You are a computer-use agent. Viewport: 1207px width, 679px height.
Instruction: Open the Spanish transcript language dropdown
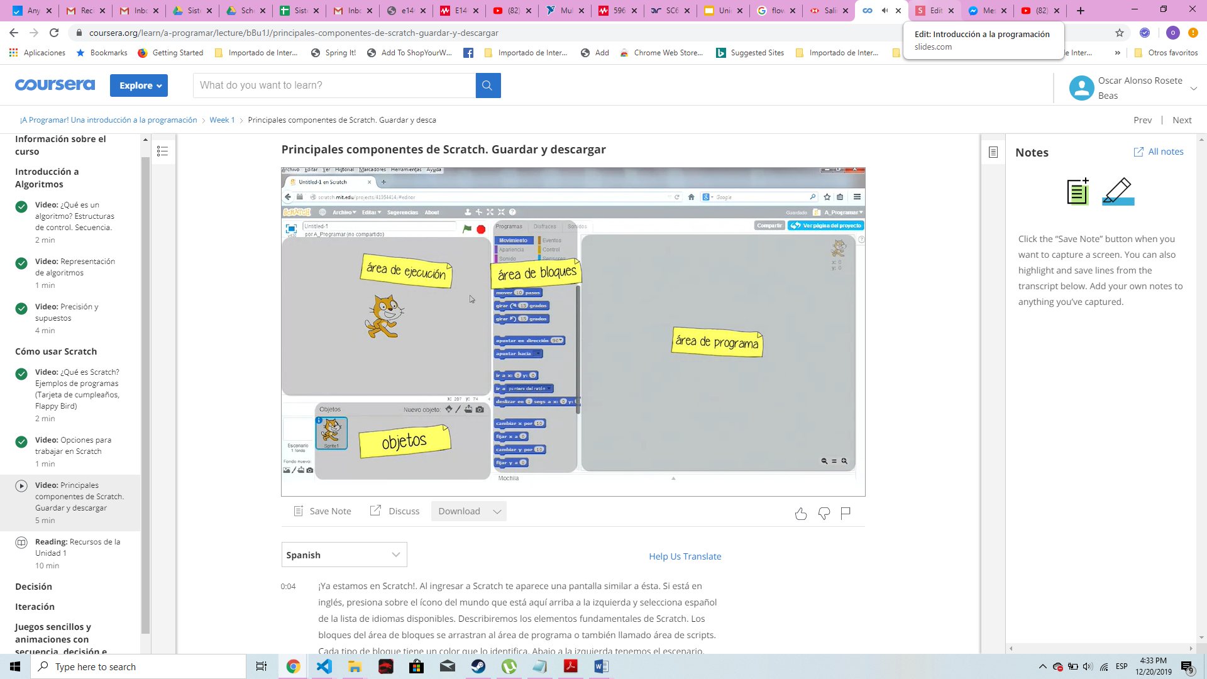point(344,555)
